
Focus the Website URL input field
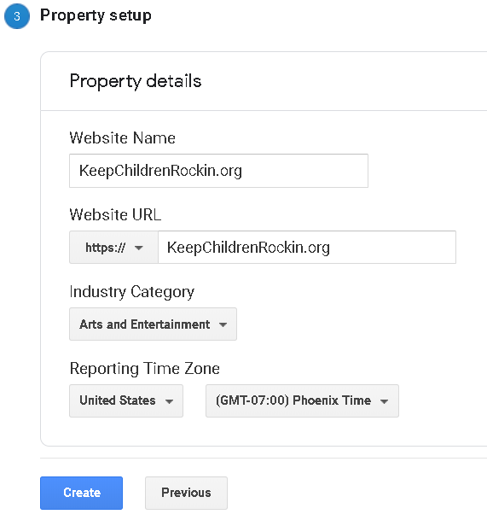click(307, 248)
